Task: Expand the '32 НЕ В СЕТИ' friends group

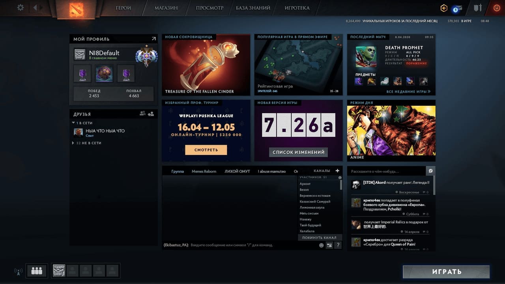Action: [x=73, y=143]
